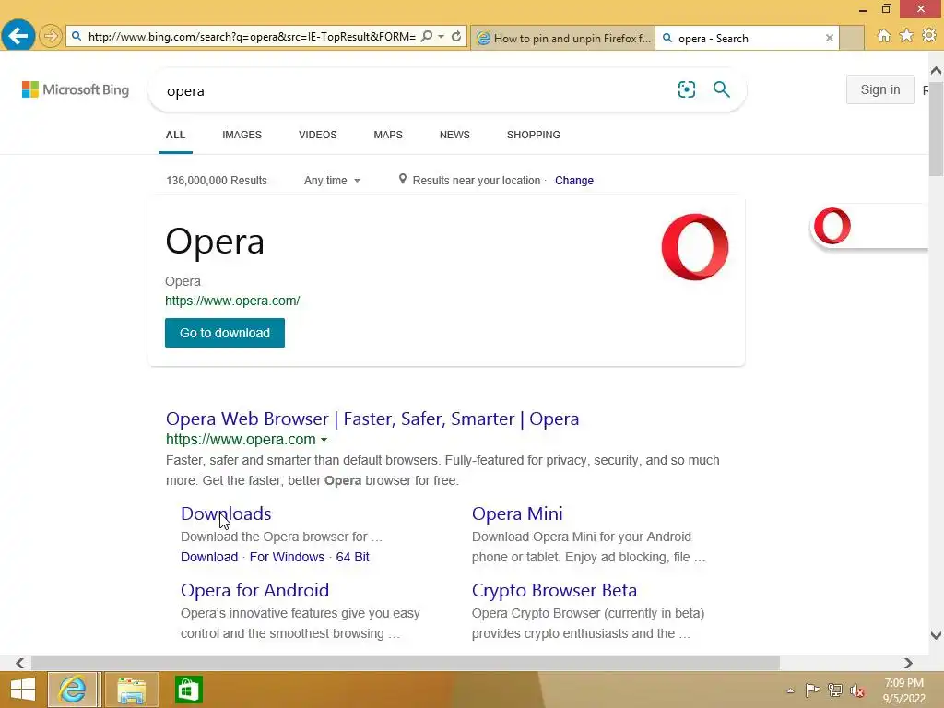Go back using the IE back arrow
This screenshot has width=944, height=708.
[x=18, y=36]
